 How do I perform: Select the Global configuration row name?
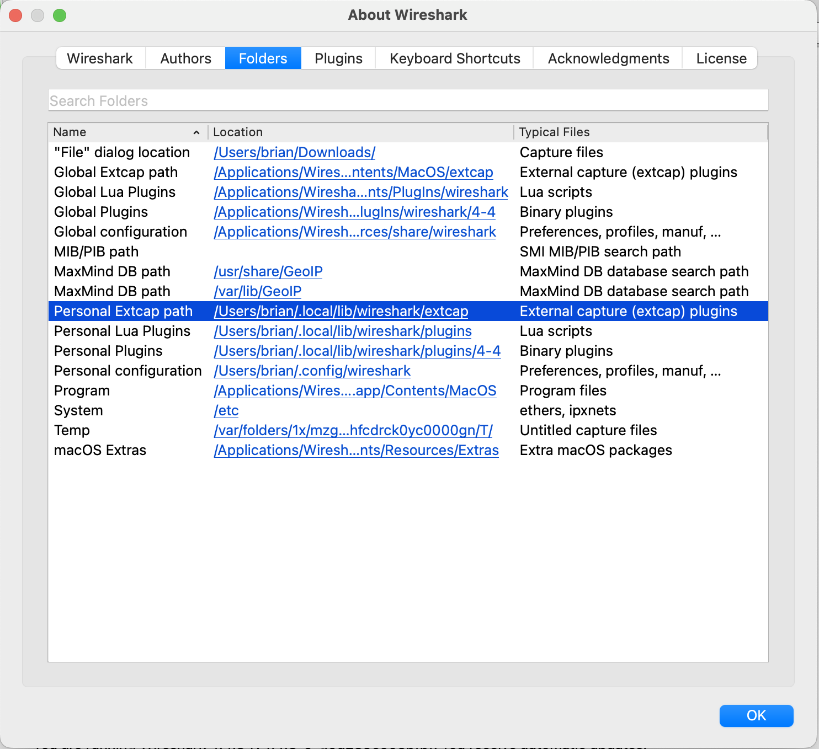click(x=121, y=232)
